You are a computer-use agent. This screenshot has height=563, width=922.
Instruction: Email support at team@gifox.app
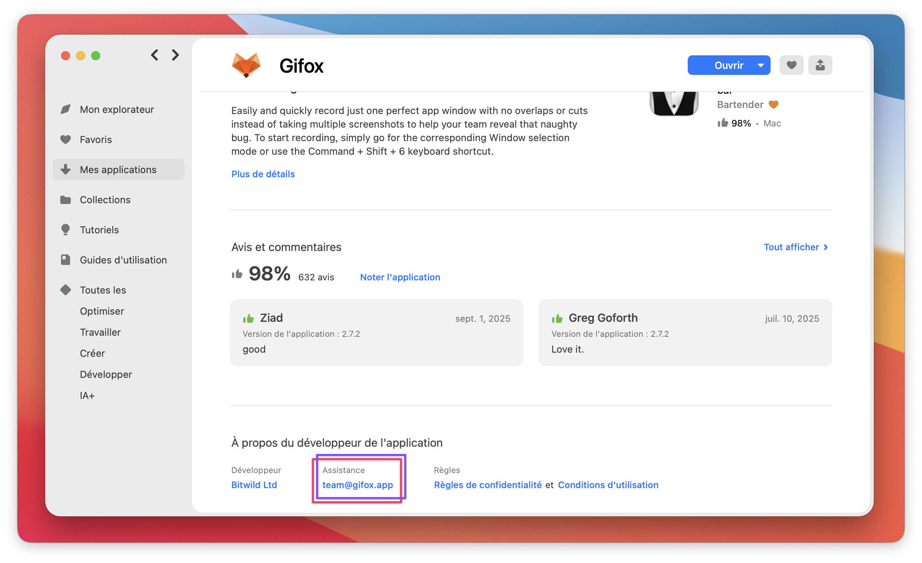click(357, 485)
